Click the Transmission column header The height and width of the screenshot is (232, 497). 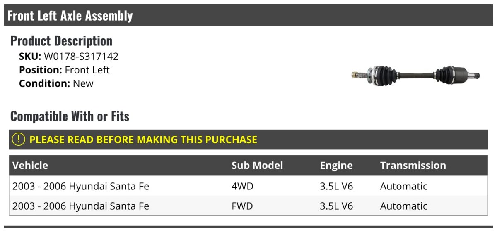click(413, 166)
